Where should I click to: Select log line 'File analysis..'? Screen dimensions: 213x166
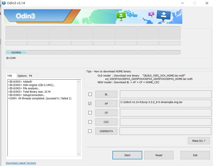point(23,88)
